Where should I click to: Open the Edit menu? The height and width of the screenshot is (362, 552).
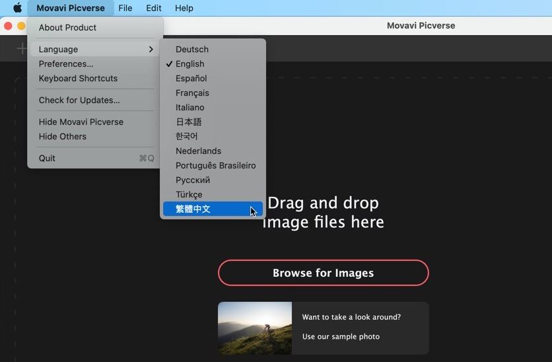(x=154, y=8)
